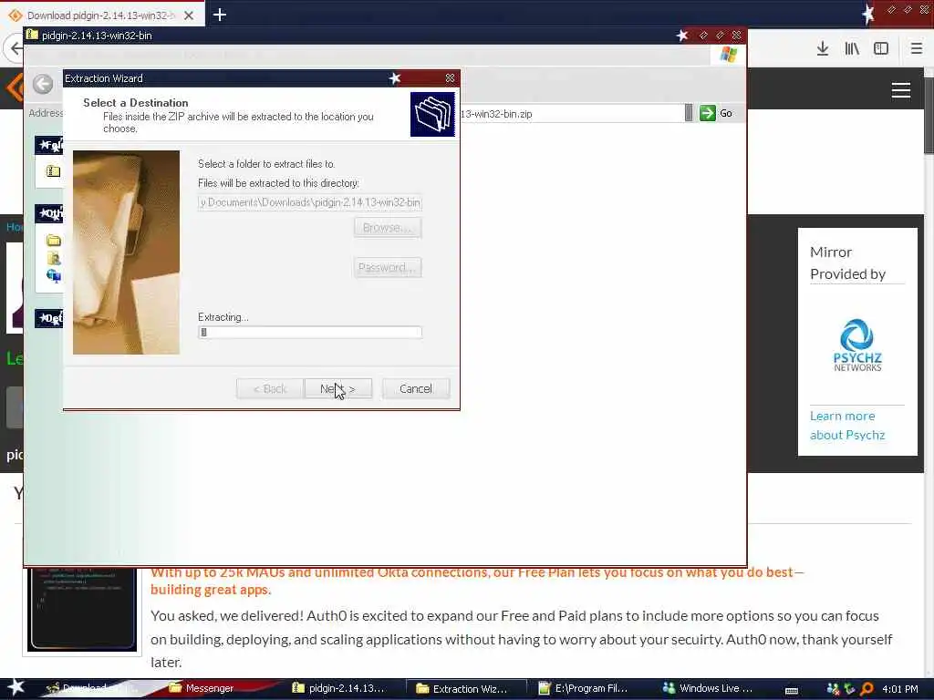The image size is (934, 700).
Task: Click the large star at browser top right
Action: click(868, 13)
